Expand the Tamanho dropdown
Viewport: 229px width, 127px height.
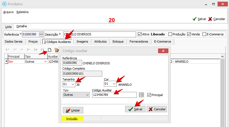tap(73, 84)
